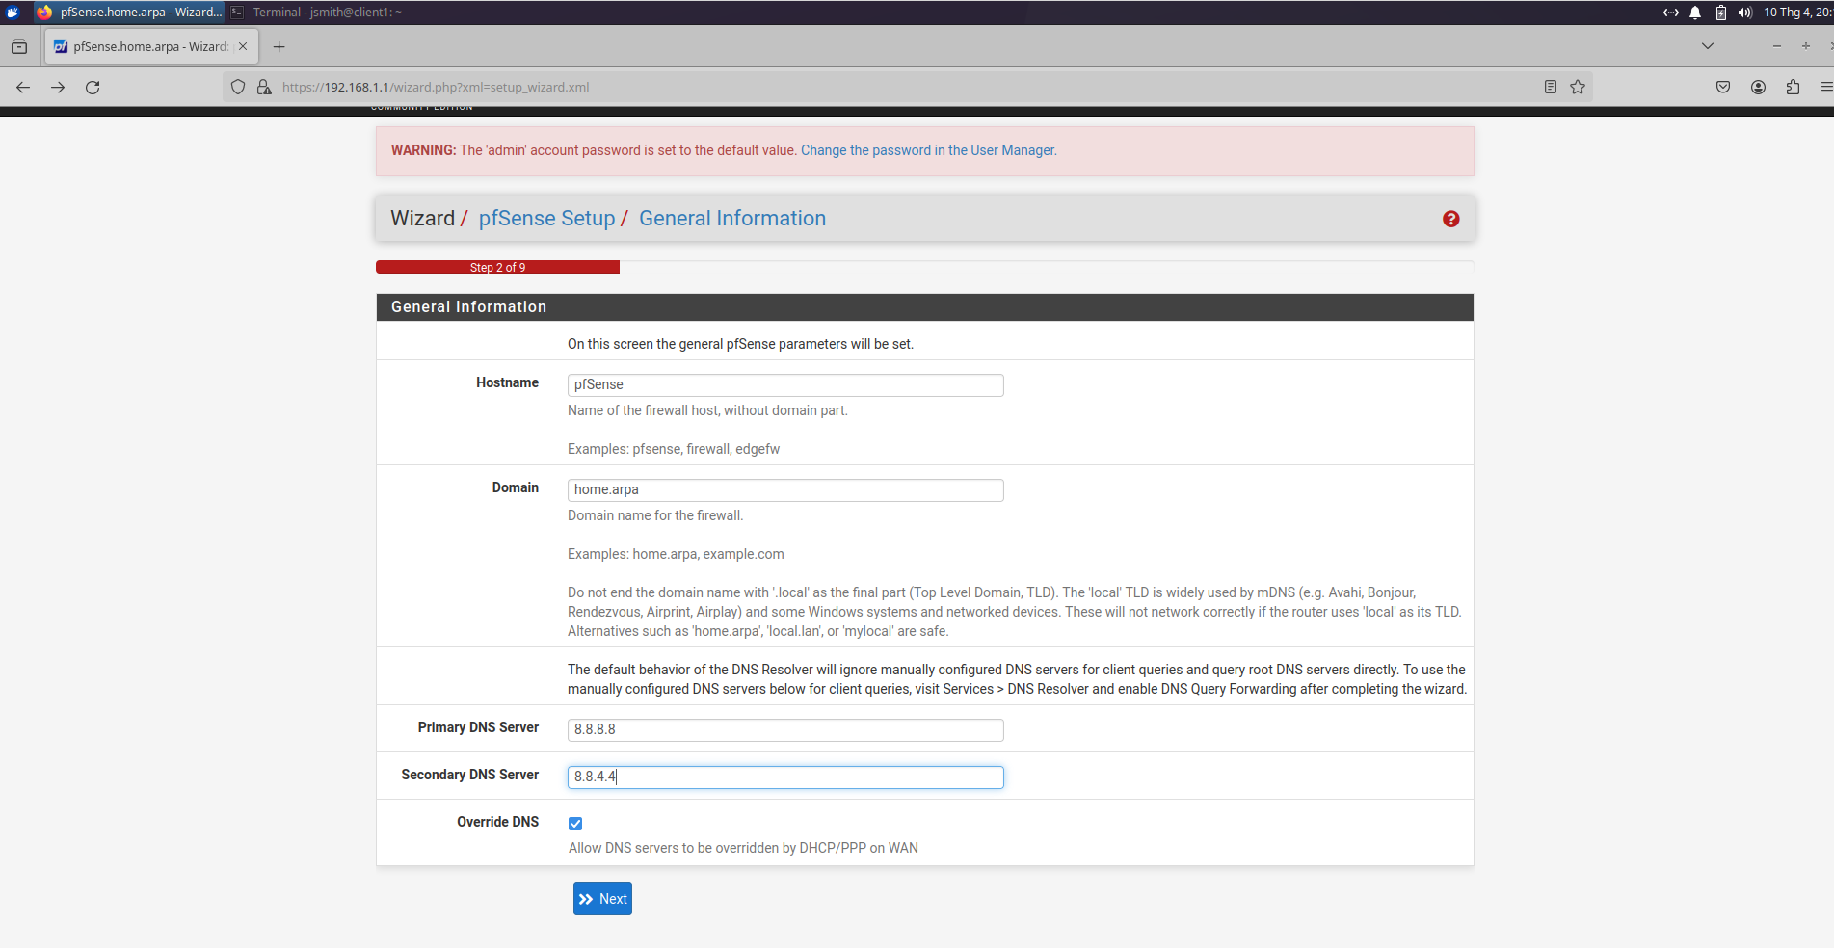Image resolution: width=1834 pixels, height=948 pixels.
Task: Open the volume speaker icon in the tray
Action: point(1744,13)
